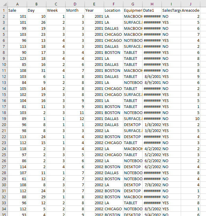Select column I header

(x=171, y=4)
